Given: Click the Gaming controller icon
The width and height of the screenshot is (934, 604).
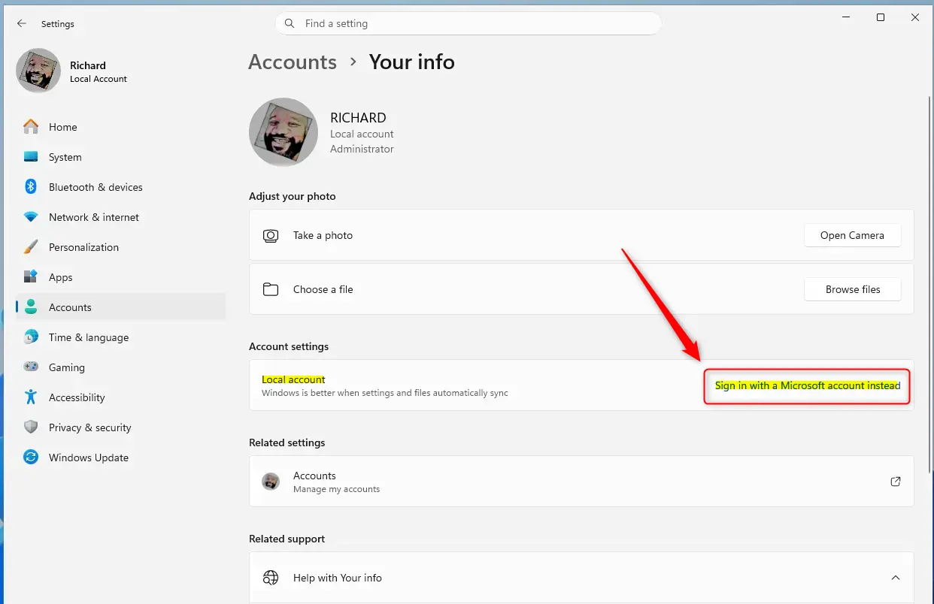Looking at the screenshot, I should pos(31,367).
